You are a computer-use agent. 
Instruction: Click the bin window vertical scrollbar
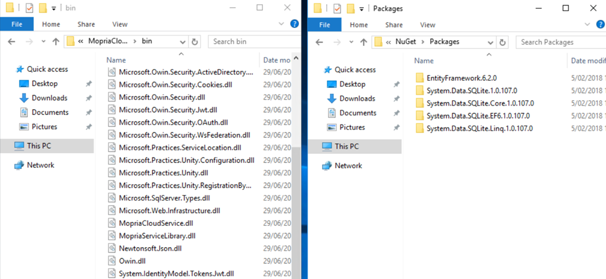click(x=297, y=177)
